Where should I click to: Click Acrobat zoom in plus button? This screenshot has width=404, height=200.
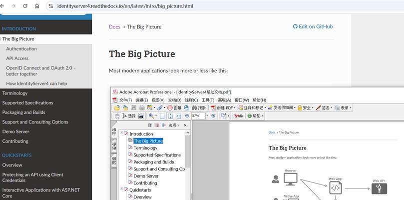click(x=213, y=116)
